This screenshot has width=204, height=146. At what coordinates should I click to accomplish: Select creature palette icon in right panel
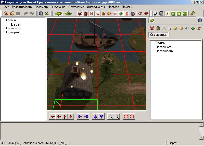(152, 28)
